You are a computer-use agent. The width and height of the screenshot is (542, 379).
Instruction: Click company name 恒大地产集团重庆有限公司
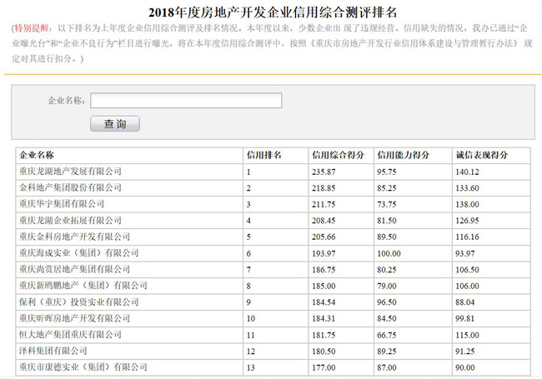pyautogui.click(x=71, y=335)
